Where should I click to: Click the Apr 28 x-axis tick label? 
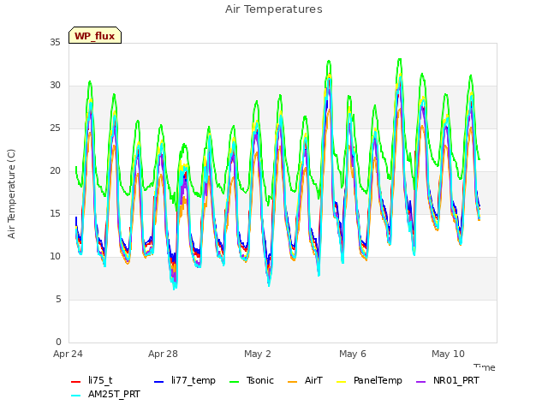point(163,354)
